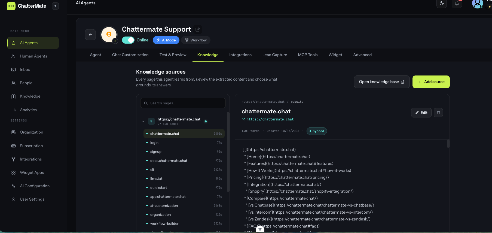This screenshot has width=492, height=233.
Task: Select the Knowledge tab
Action: [208, 55]
